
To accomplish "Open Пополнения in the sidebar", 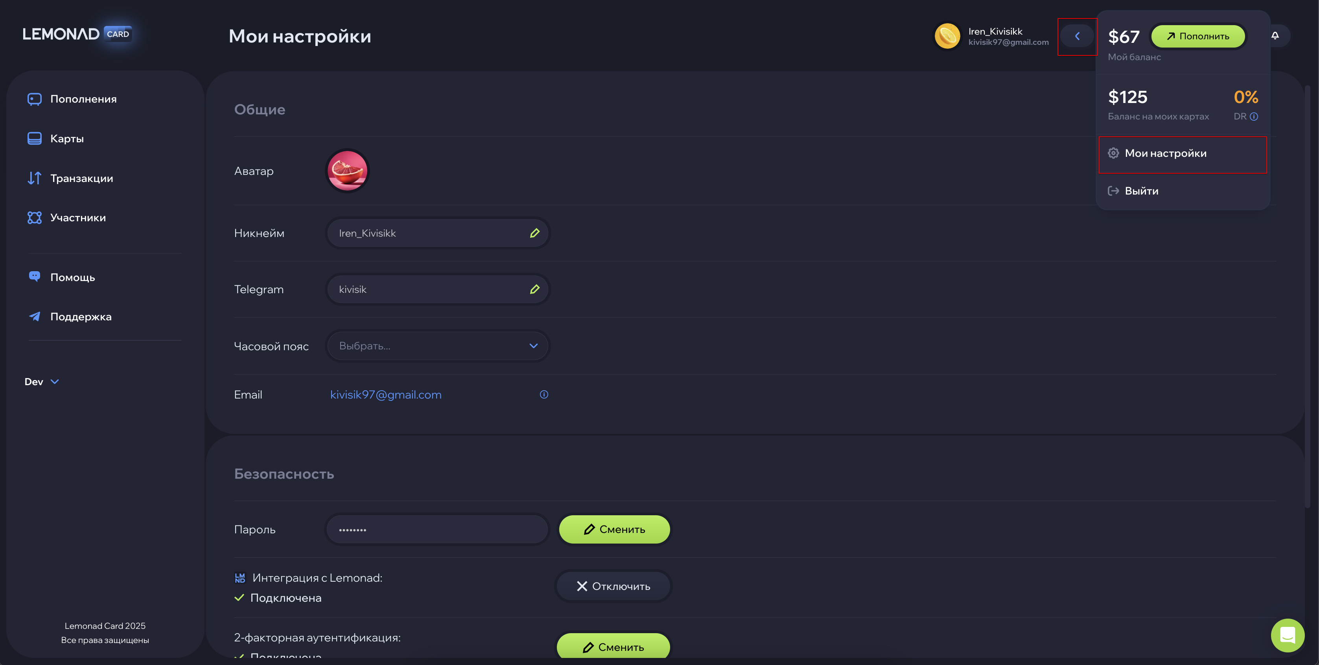I will coord(83,99).
